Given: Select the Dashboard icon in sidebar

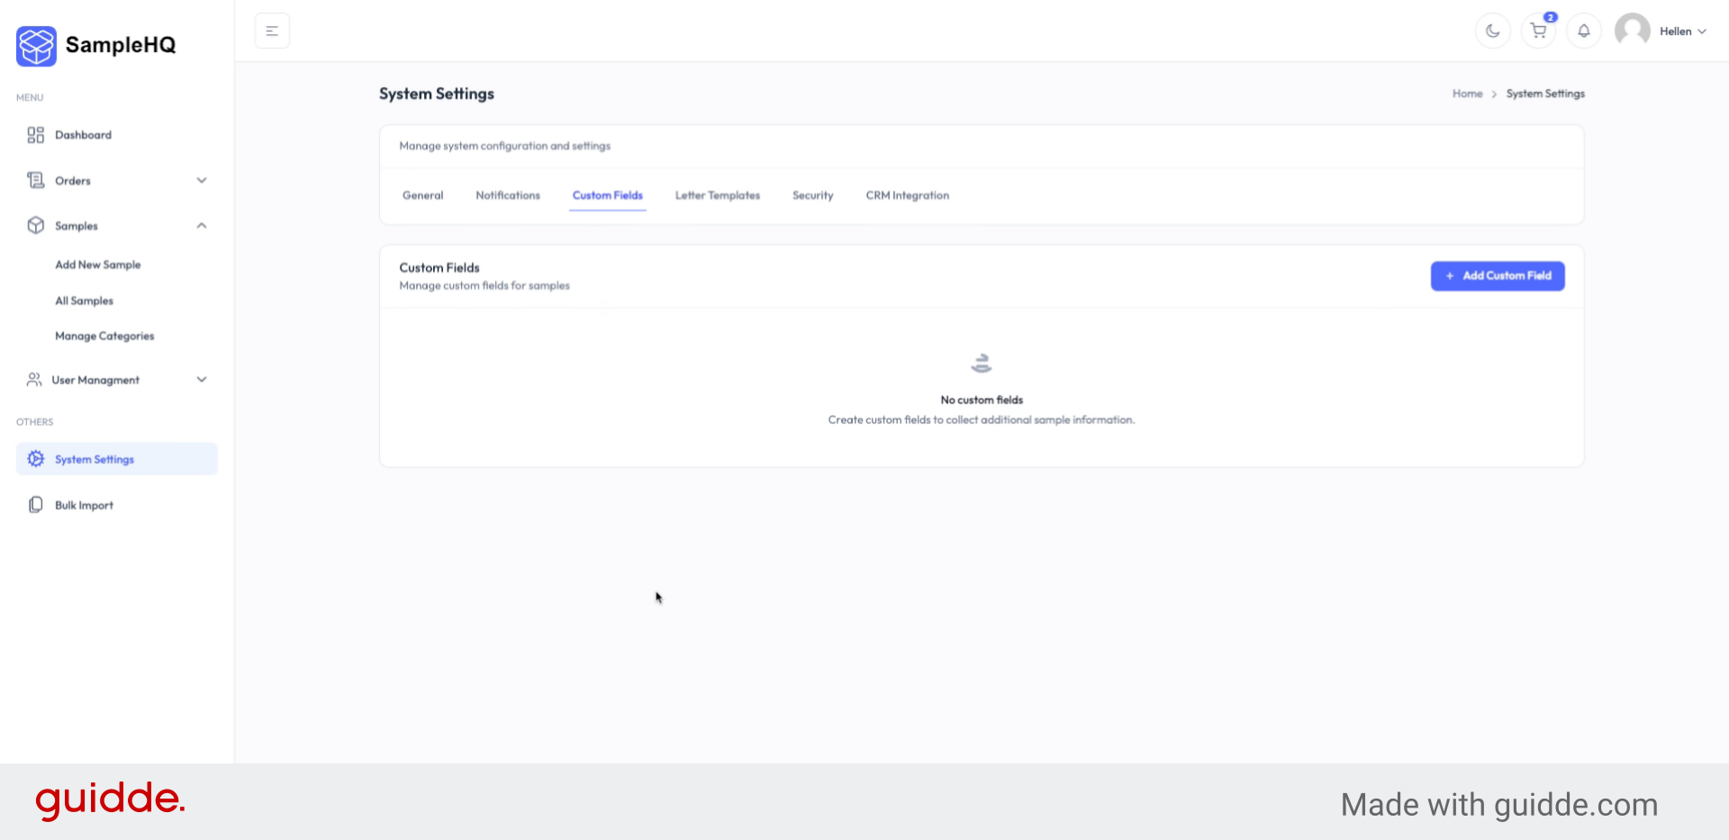Looking at the screenshot, I should point(35,134).
